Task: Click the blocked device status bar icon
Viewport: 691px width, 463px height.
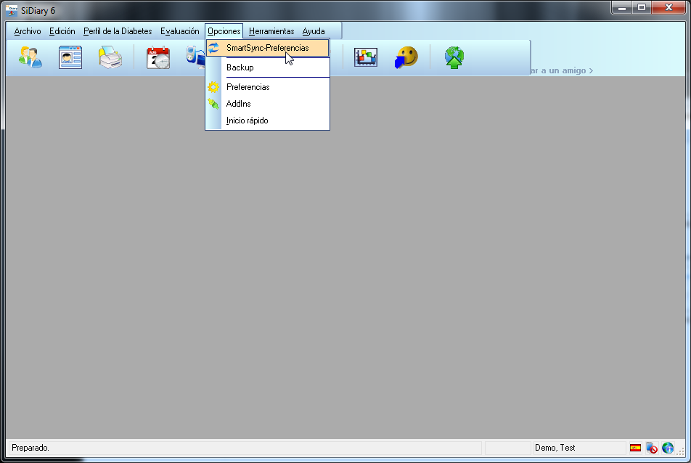Action: (651, 448)
